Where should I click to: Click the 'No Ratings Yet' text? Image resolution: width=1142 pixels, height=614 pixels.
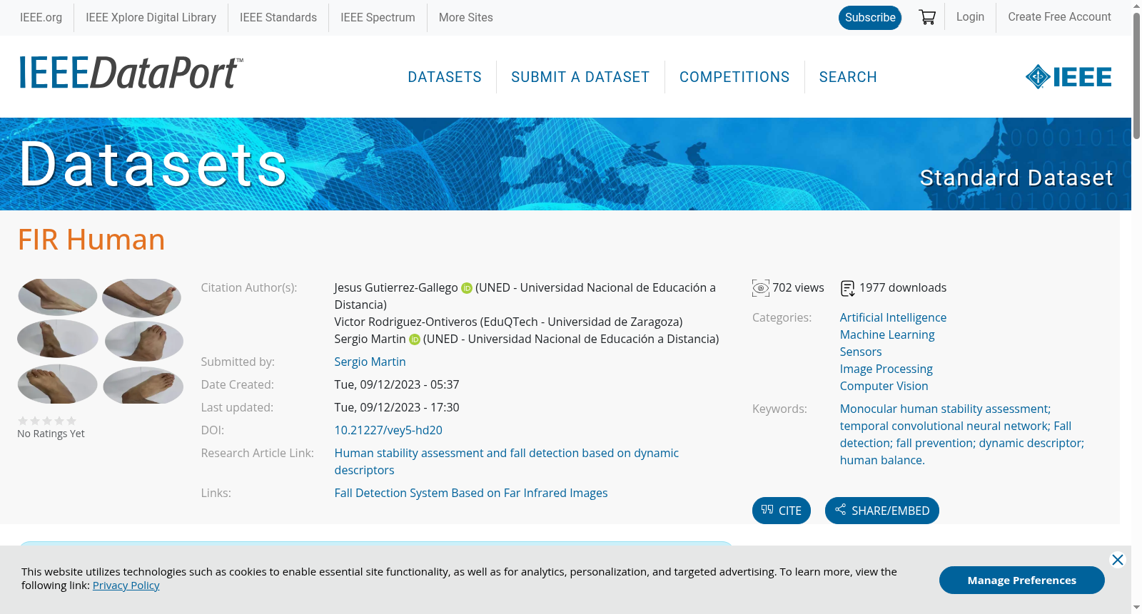[x=51, y=434]
